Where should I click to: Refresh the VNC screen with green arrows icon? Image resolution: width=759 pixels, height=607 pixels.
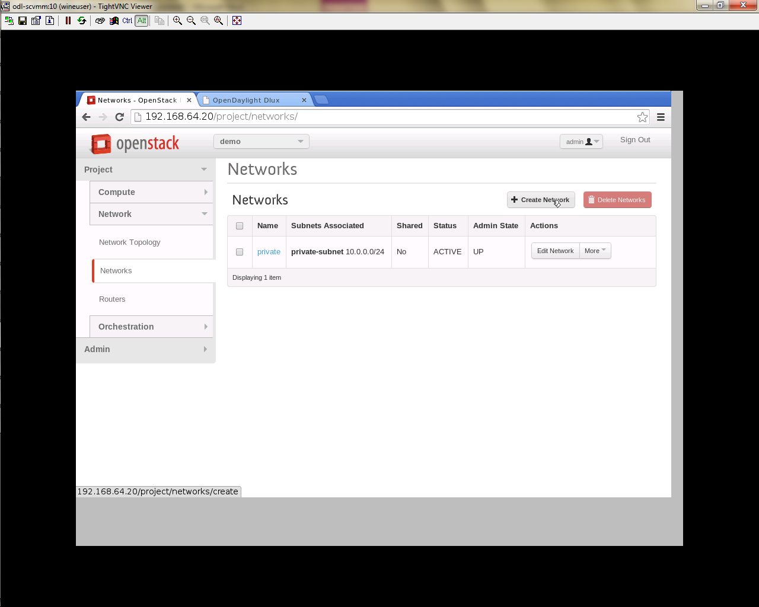click(x=82, y=20)
